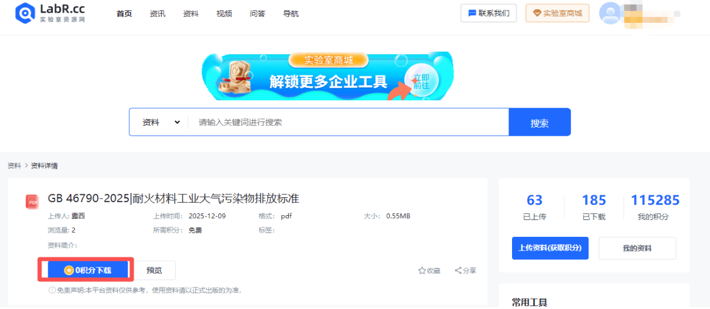Click the document title GB 46790-2025
This screenshot has height=309, width=710.
tap(174, 198)
